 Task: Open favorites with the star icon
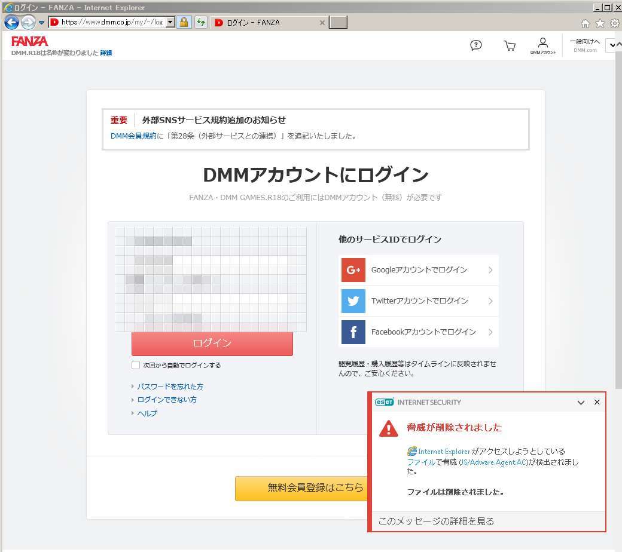coord(600,23)
